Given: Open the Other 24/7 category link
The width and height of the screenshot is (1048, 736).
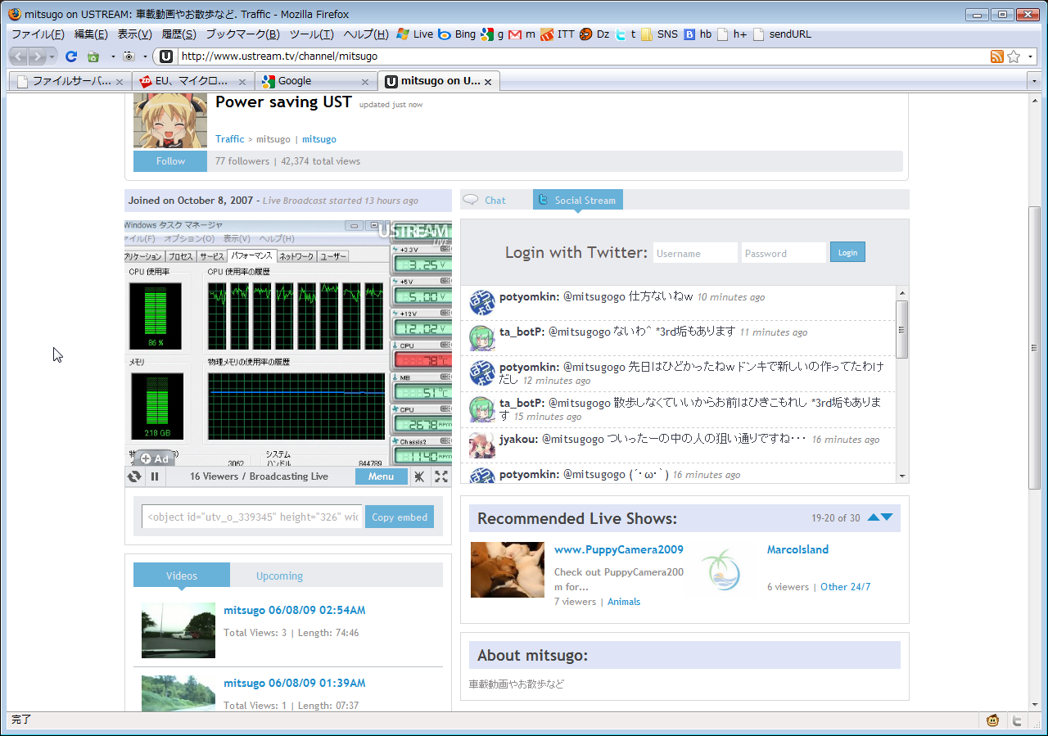Looking at the screenshot, I should 846,587.
